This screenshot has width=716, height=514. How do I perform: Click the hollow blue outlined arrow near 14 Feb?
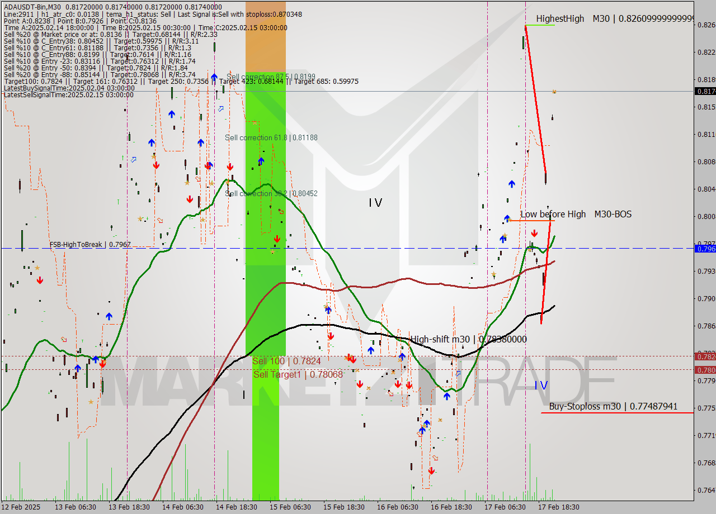[x=221, y=109]
